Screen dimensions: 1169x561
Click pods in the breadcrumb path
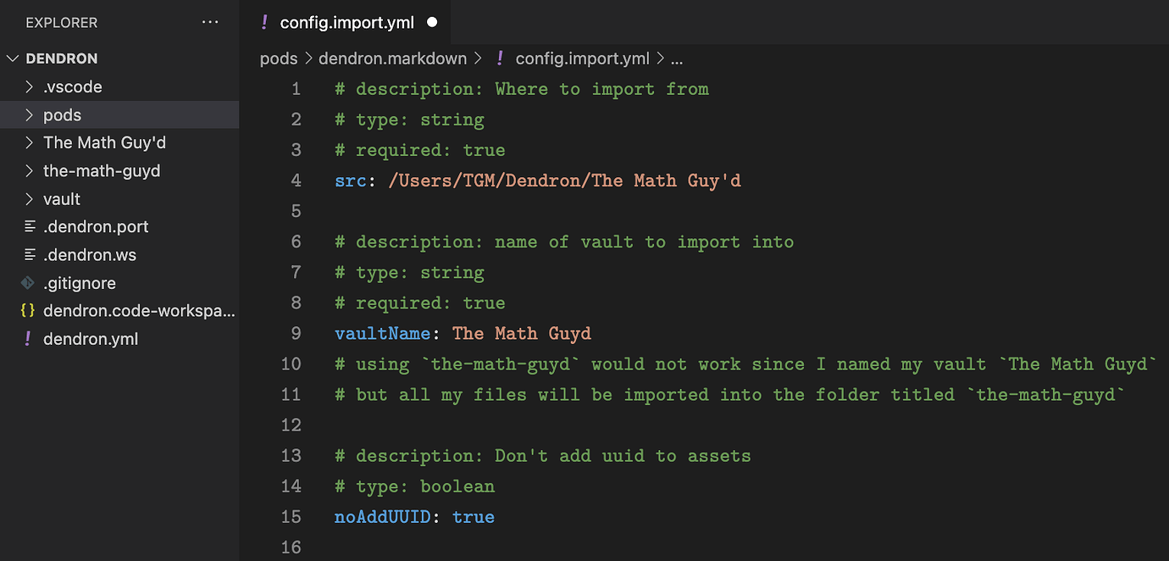click(279, 58)
